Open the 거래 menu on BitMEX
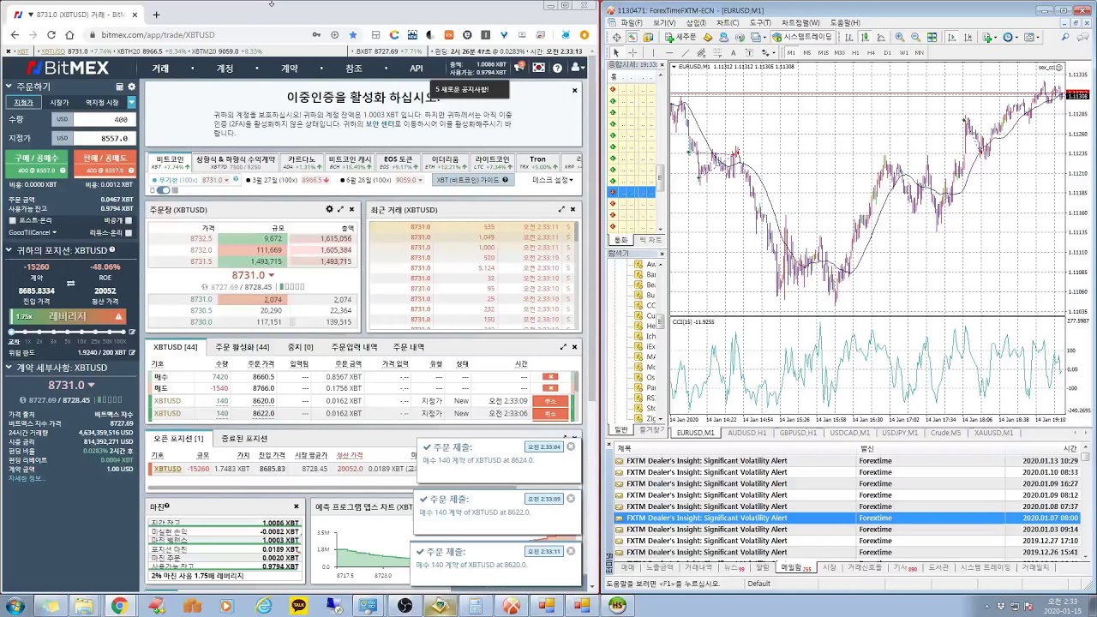This screenshot has height=617, width=1097. (160, 69)
